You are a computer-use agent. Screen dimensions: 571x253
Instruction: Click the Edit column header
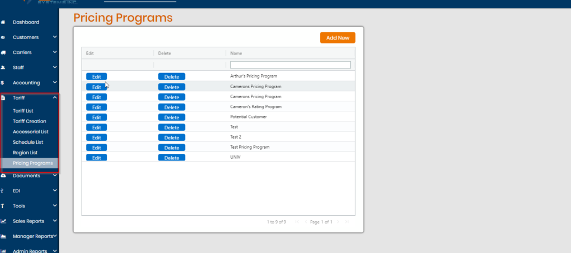(x=90, y=53)
